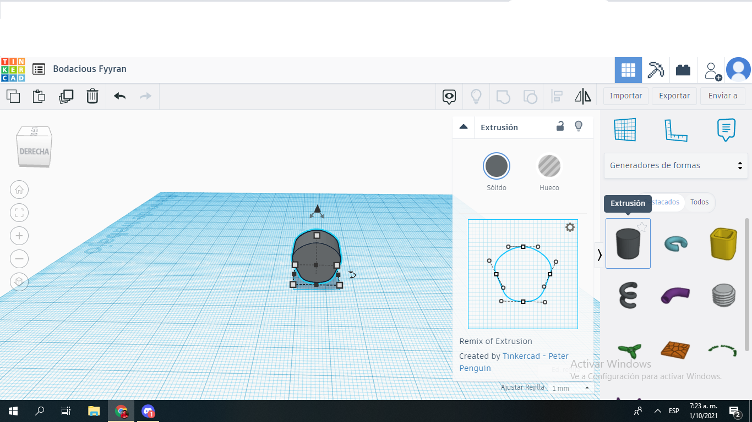Open the Generadores de formas dropdown
This screenshot has height=422, width=752.
pos(676,165)
